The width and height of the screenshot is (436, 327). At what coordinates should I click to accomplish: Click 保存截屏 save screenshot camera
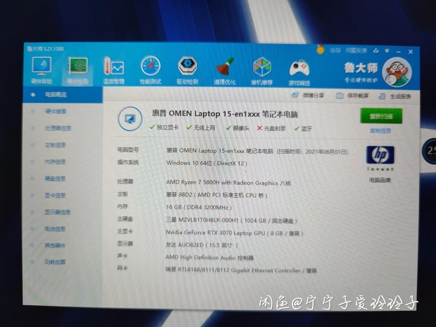[x=352, y=96]
